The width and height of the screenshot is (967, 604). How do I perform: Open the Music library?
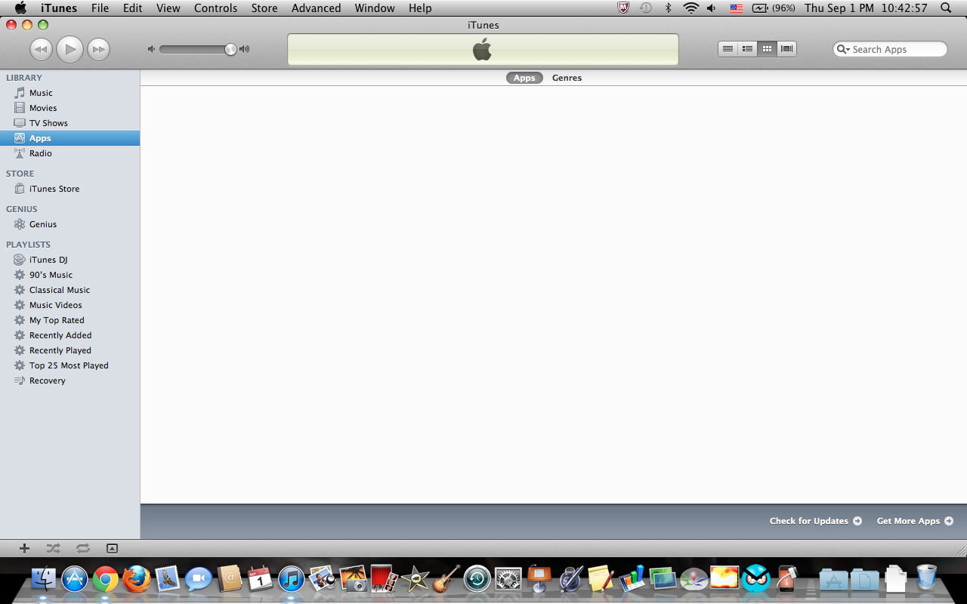point(41,93)
